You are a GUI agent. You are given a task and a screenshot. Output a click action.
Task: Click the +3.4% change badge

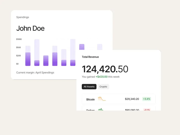click(147, 99)
